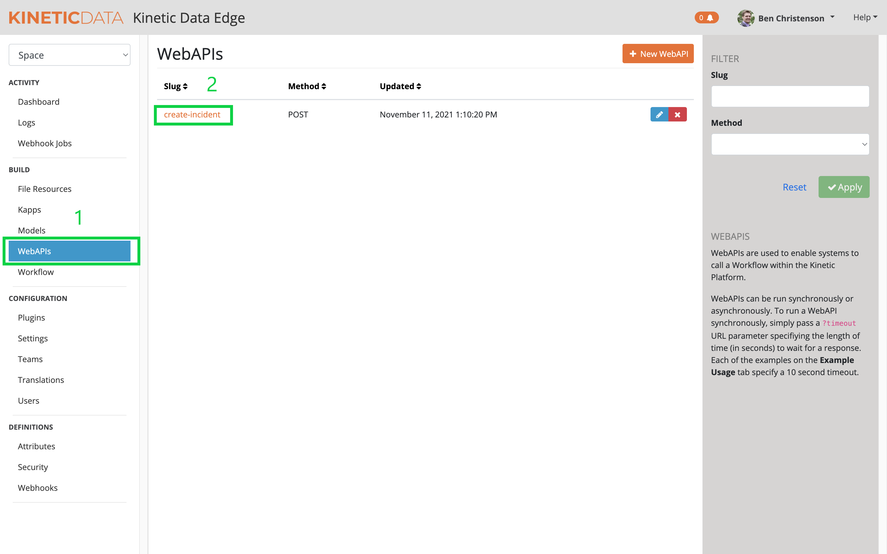Select Kapps in Build section
This screenshot has width=887, height=554.
pos(29,209)
